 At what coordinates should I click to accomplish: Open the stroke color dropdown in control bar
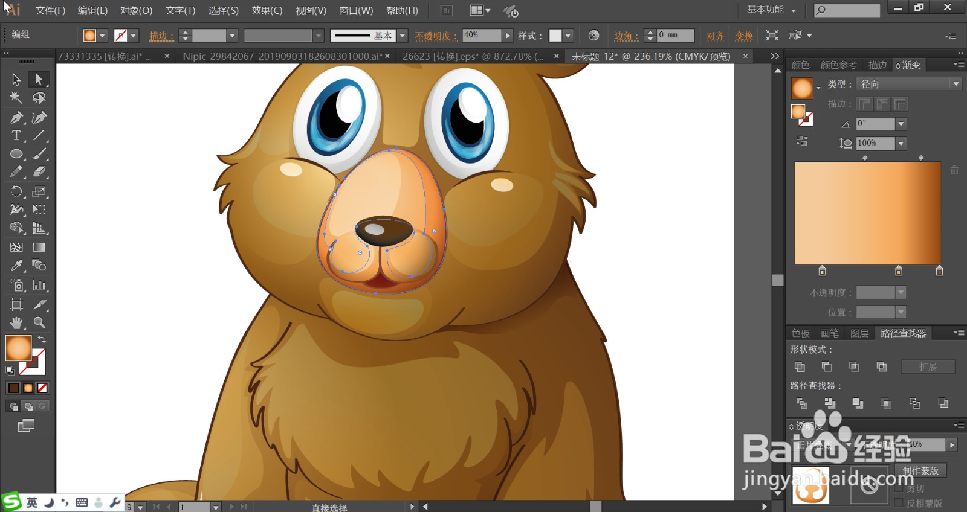point(134,36)
